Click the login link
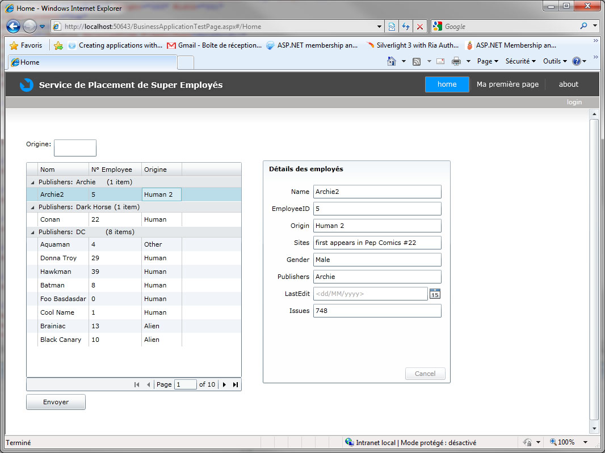Viewport: 605px width, 453px height. tap(574, 102)
